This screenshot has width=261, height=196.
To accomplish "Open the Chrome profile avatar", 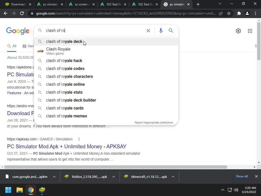I will (x=247, y=13).
